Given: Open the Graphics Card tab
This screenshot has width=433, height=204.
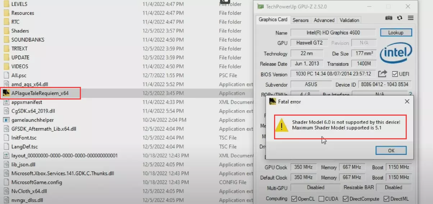Looking at the screenshot, I should [x=273, y=19].
